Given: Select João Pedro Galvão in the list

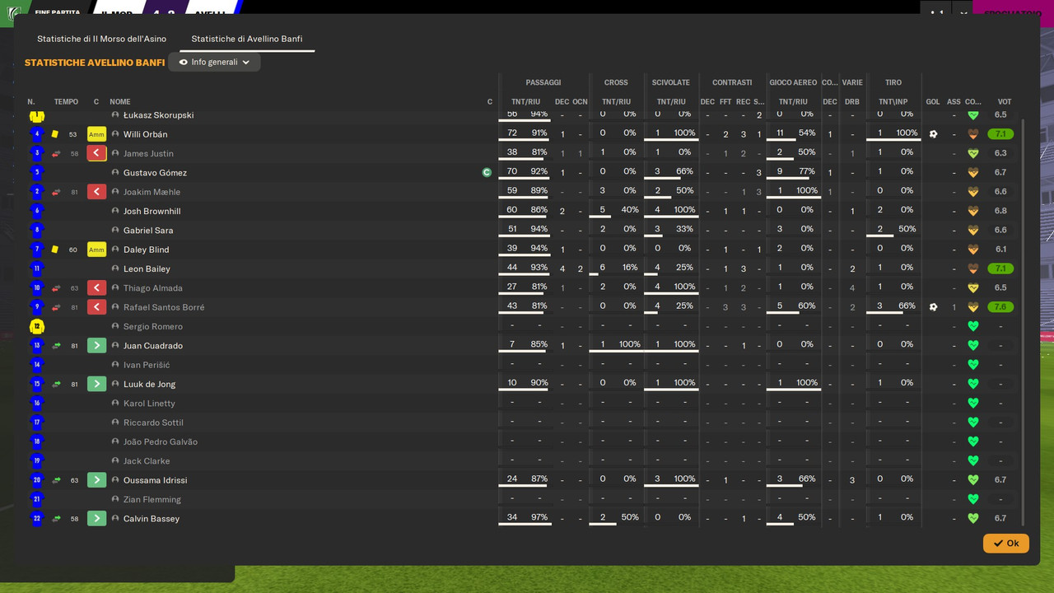Looking at the screenshot, I should click(161, 441).
